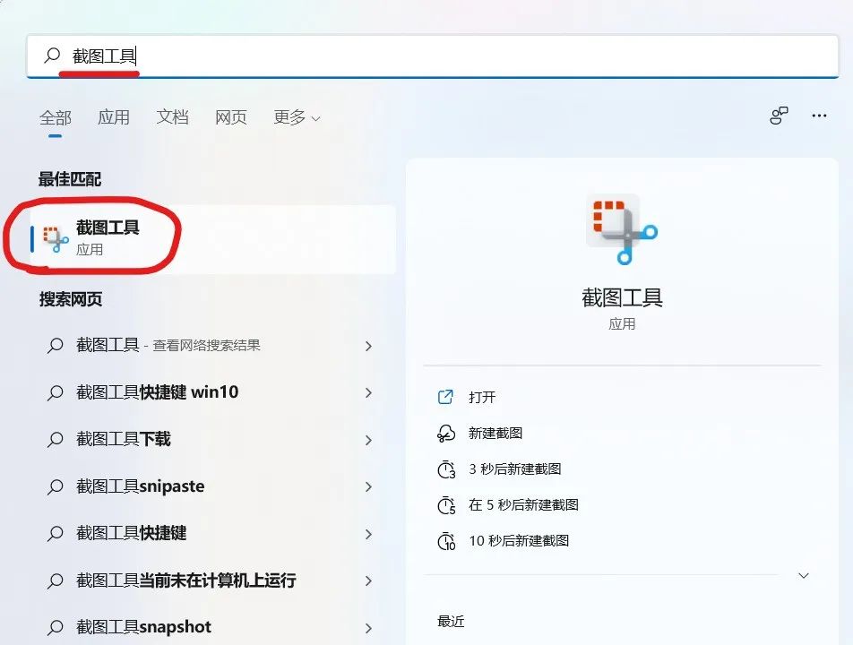
Task: Switch to the 应用 (Apps) tab
Action: (114, 116)
